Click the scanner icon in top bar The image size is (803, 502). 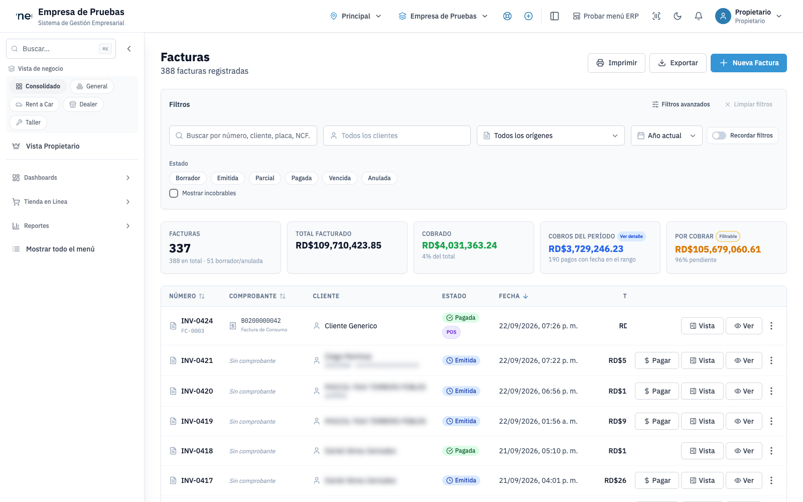pyautogui.click(x=656, y=16)
